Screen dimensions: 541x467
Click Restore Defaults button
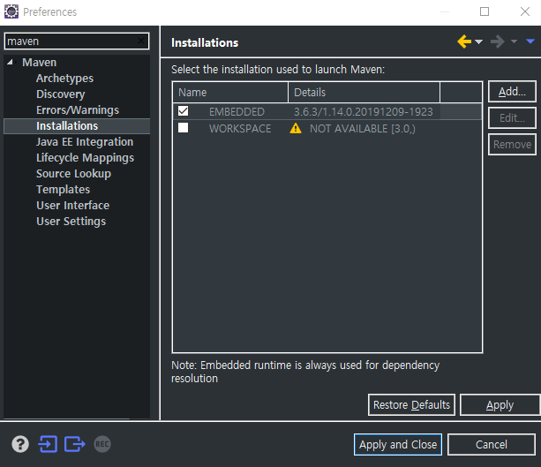click(x=411, y=404)
